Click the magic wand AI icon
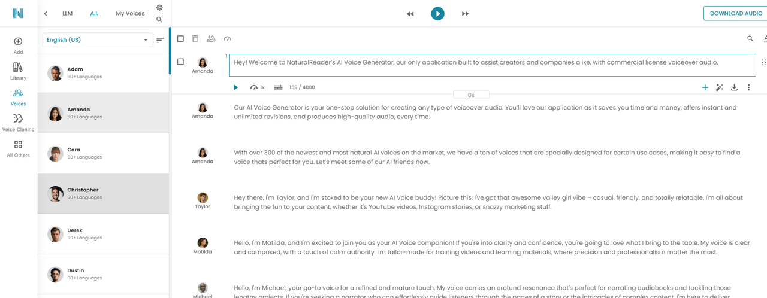Viewport: 767px width, 298px height. [x=720, y=87]
